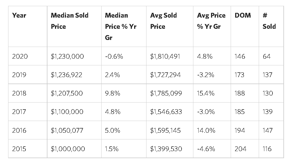This screenshot has width=291, height=164.
Task: Select the -0.6% median growth cell
Action: (x=114, y=56)
